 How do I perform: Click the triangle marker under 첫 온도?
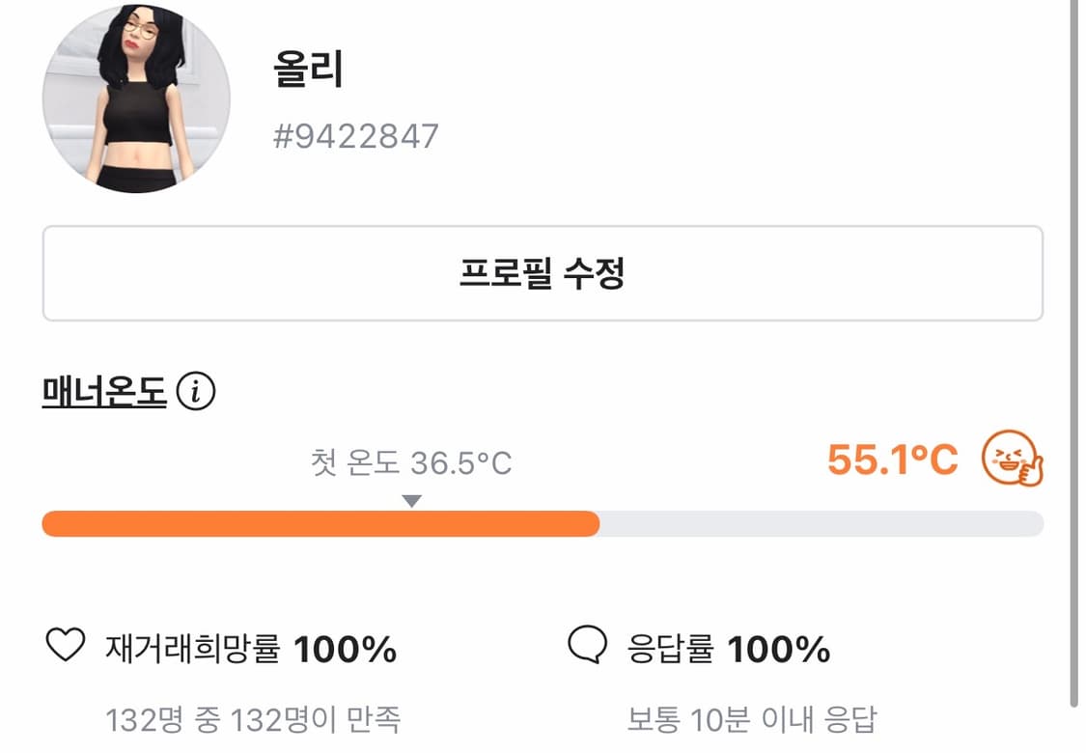click(x=412, y=501)
